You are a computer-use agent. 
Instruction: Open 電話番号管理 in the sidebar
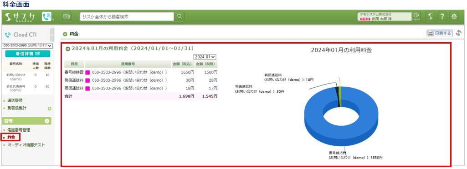(x=19, y=130)
